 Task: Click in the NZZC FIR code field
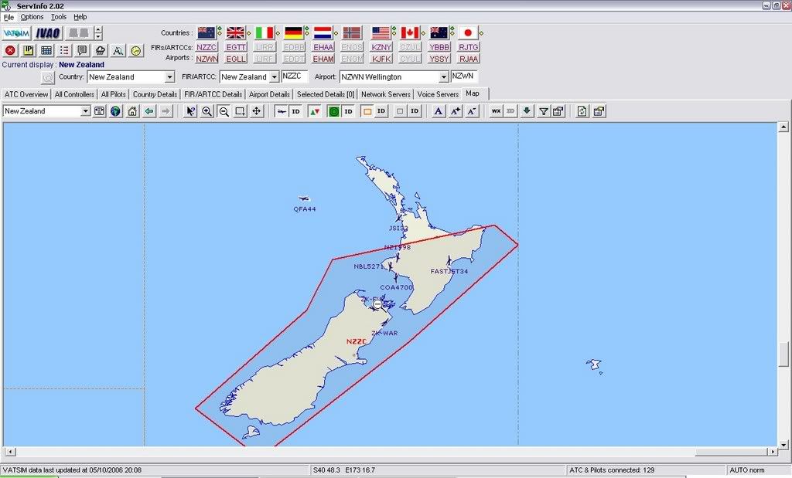[x=294, y=76]
